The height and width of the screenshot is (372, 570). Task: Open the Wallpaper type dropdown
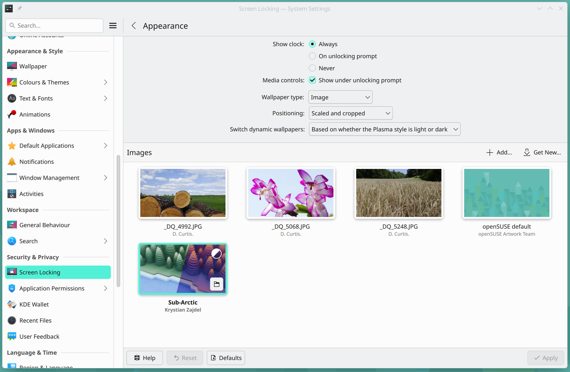pyautogui.click(x=340, y=97)
